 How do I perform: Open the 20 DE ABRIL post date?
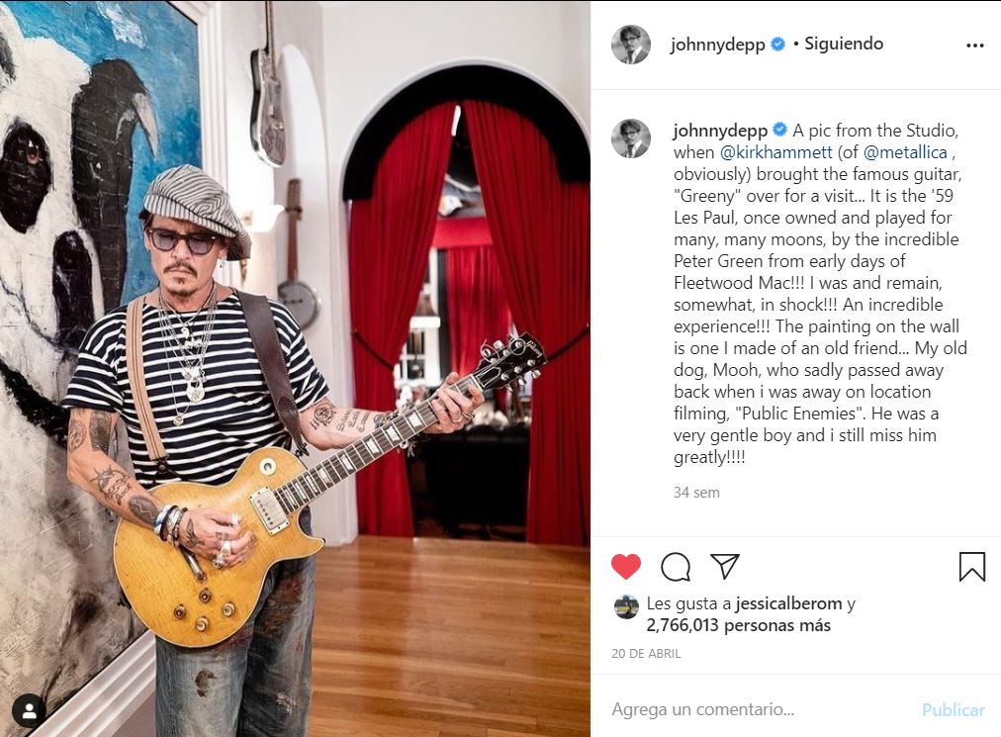point(646,653)
